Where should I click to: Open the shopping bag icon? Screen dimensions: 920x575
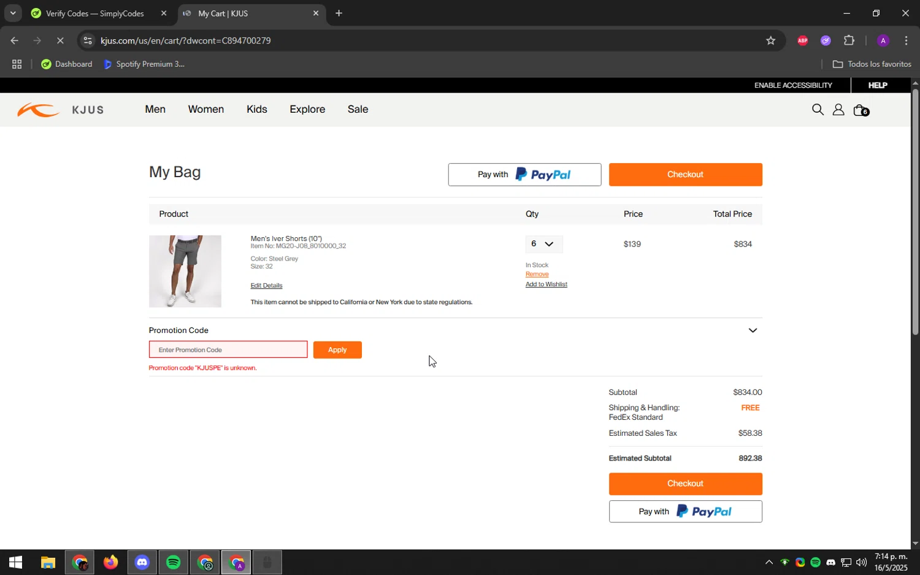[861, 110]
